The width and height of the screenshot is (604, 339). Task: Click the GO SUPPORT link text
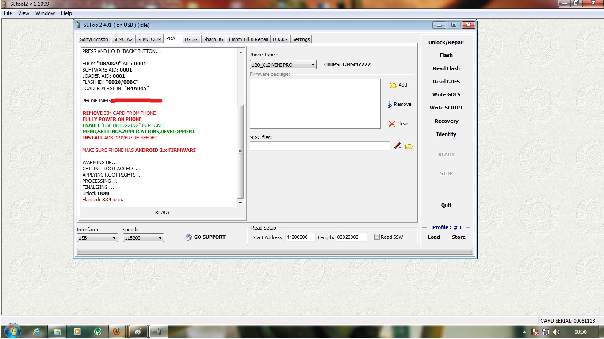pos(210,237)
